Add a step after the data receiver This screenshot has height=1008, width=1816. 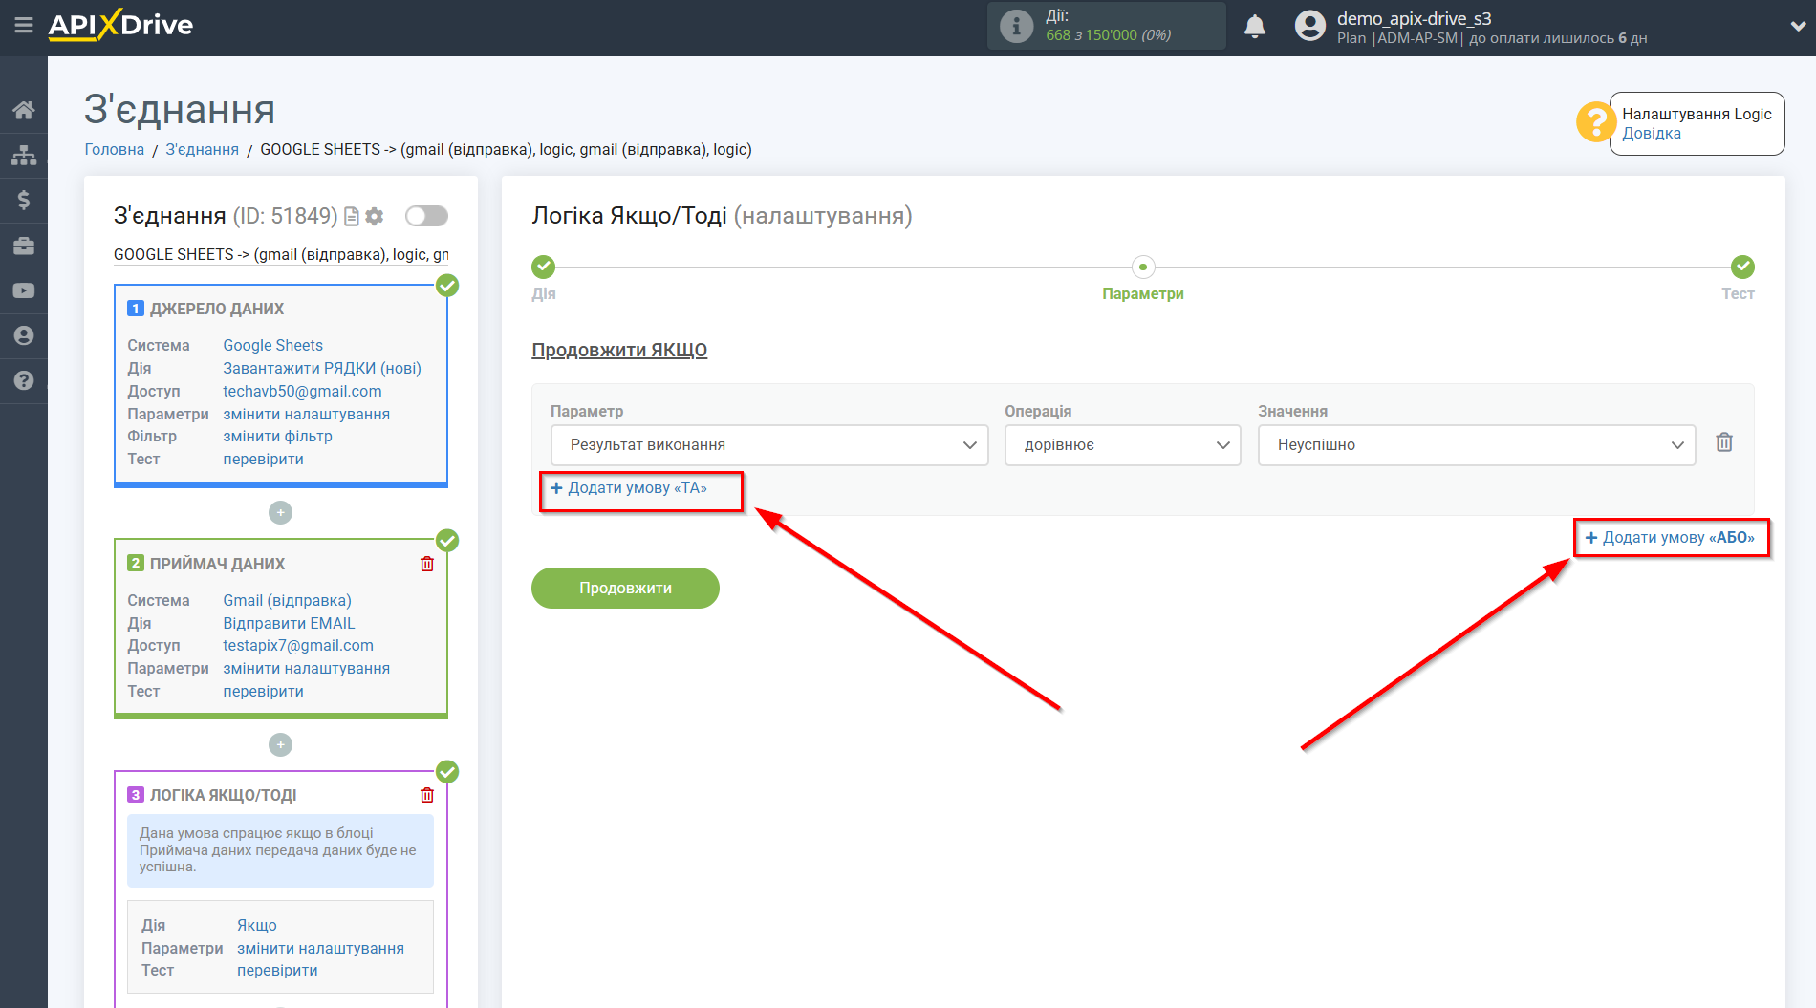click(280, 744)
